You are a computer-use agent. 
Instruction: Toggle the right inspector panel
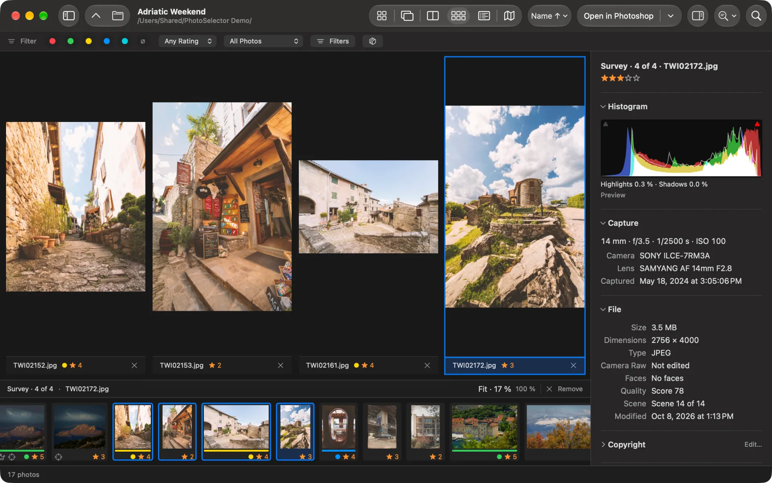698,16
